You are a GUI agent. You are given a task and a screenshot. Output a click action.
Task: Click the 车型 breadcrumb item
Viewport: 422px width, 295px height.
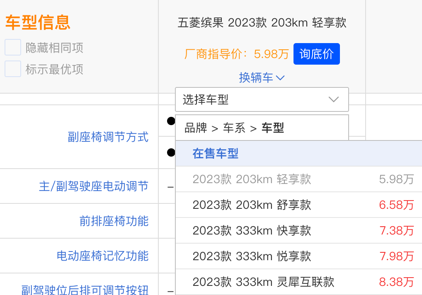point(273,128)
